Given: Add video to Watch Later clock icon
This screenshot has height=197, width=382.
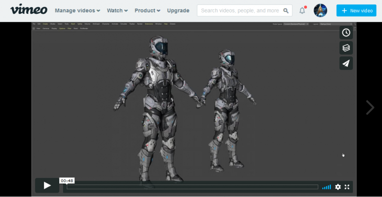Looking at the screenshot, I should (346, 33).
